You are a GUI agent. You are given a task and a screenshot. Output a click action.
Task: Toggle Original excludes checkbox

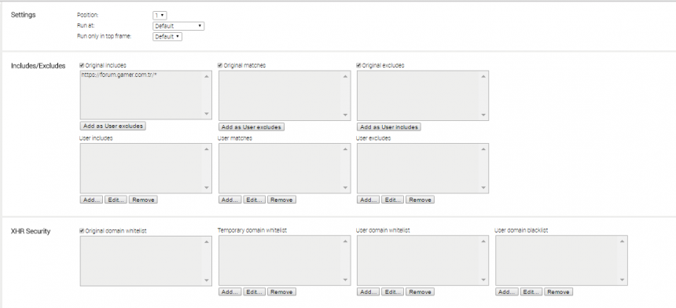[358, 65]
